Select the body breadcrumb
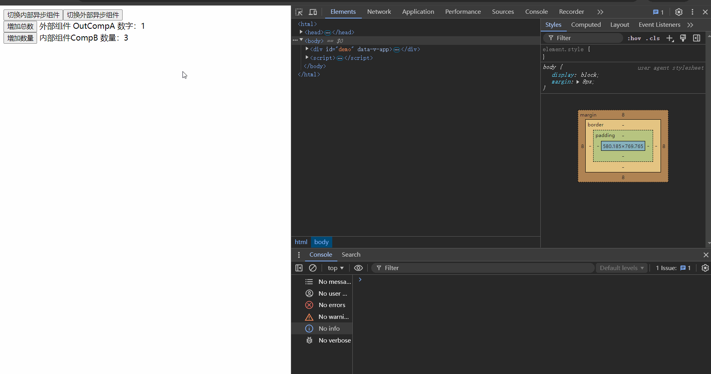This screenshot has height=374, width=711. pos(321,242)
